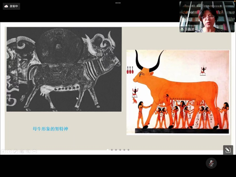Select the third page indicator dot

(x=116, y=150)
